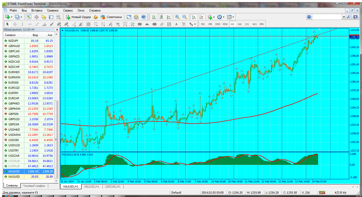This screenshot has width=362, height=197.
Task: Select the trendline drawing tool
Action: pos(37,24)
